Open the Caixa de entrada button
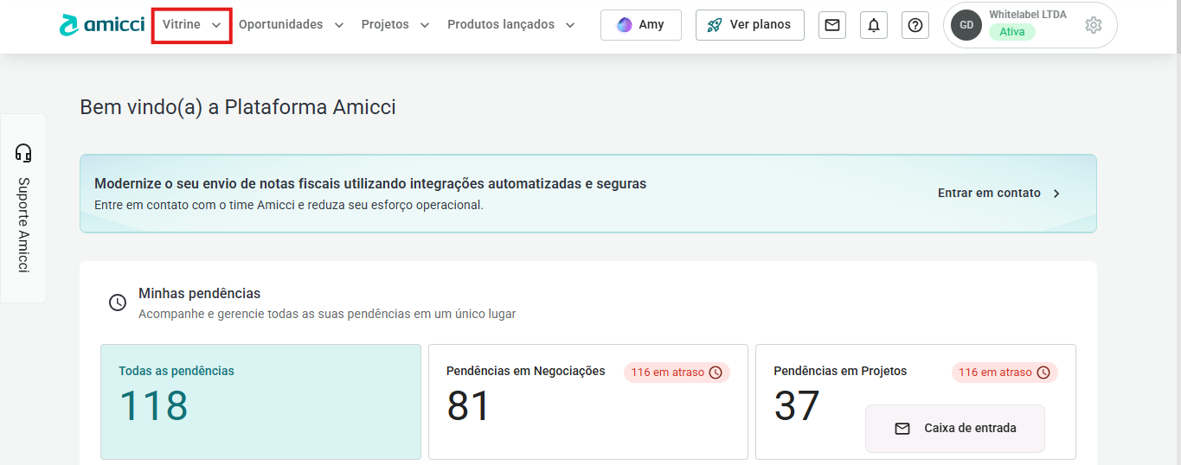 pyautogui.click(x=954, y=428)
